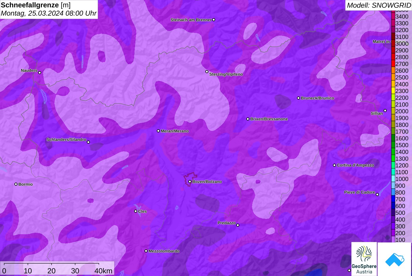Image resolution: width=412 pixels, height=276 pixels.
Task: Click the 3400 legend value
Action: coord(402,16)
